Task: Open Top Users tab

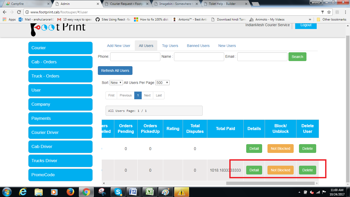Action: [x=170, y=46]
